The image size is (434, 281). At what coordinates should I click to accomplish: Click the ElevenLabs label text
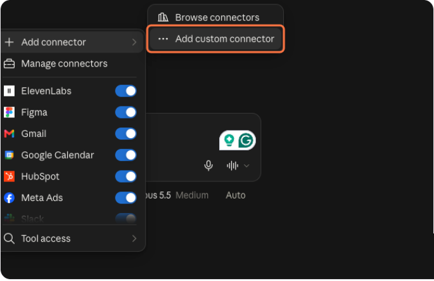point(46,91)
